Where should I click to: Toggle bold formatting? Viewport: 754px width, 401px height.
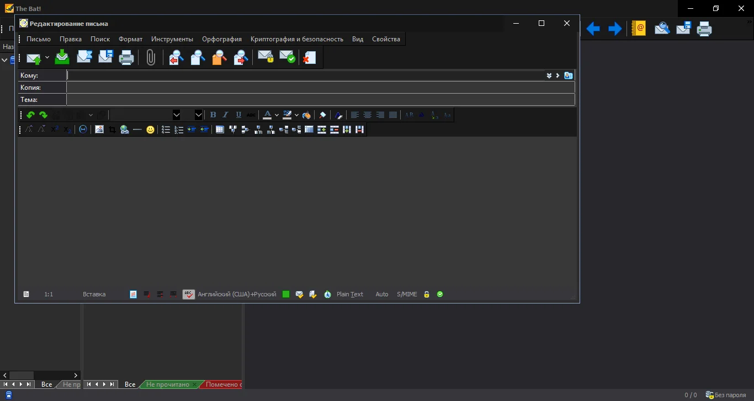(x=213, y=115)
